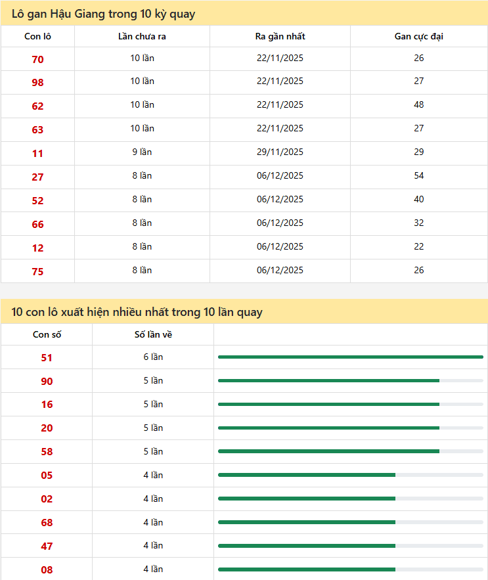The width and height of the screenshot is (488, 580).
Task: Click the Gan cực đại value 48
Action: pyautogui.click(x=418, y=105)
